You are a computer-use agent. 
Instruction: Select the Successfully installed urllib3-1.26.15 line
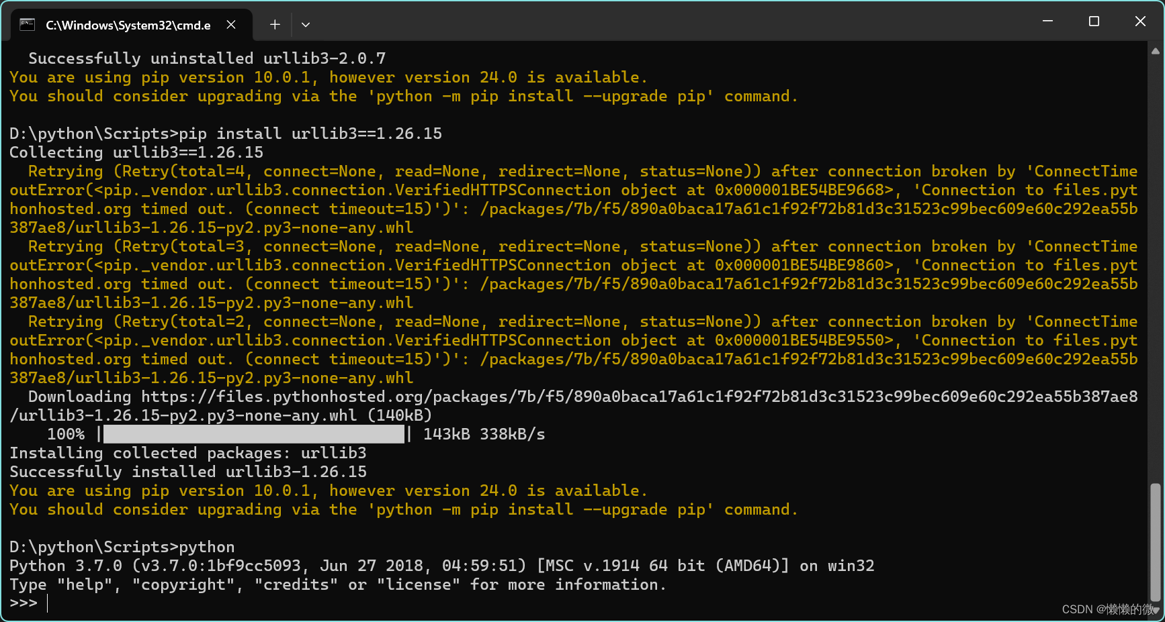(188, 472)
